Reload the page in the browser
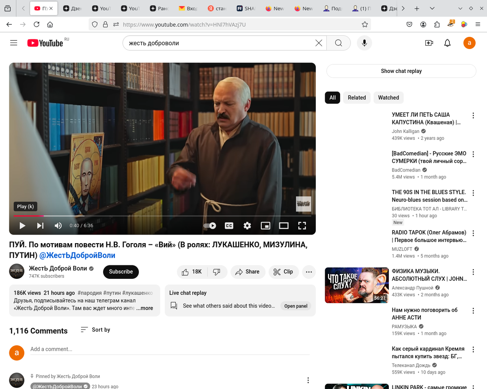This screenshot has height=389, width=487. (37, 25)
